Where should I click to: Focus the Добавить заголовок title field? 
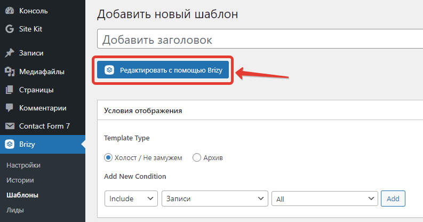(260, 39)
